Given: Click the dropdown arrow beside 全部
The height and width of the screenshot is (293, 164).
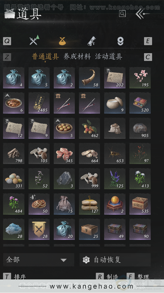Looking at the screenshot, I should pyautogui.click(x=64, y=260).
